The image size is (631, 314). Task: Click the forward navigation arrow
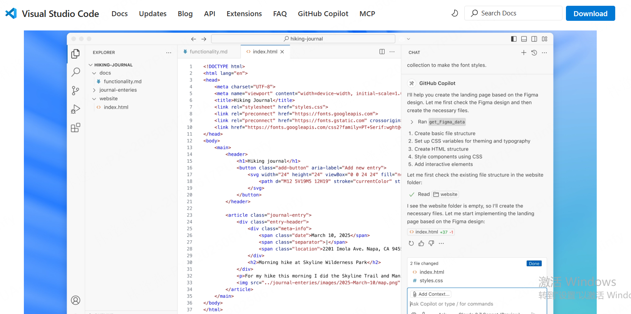pos(204,39)
